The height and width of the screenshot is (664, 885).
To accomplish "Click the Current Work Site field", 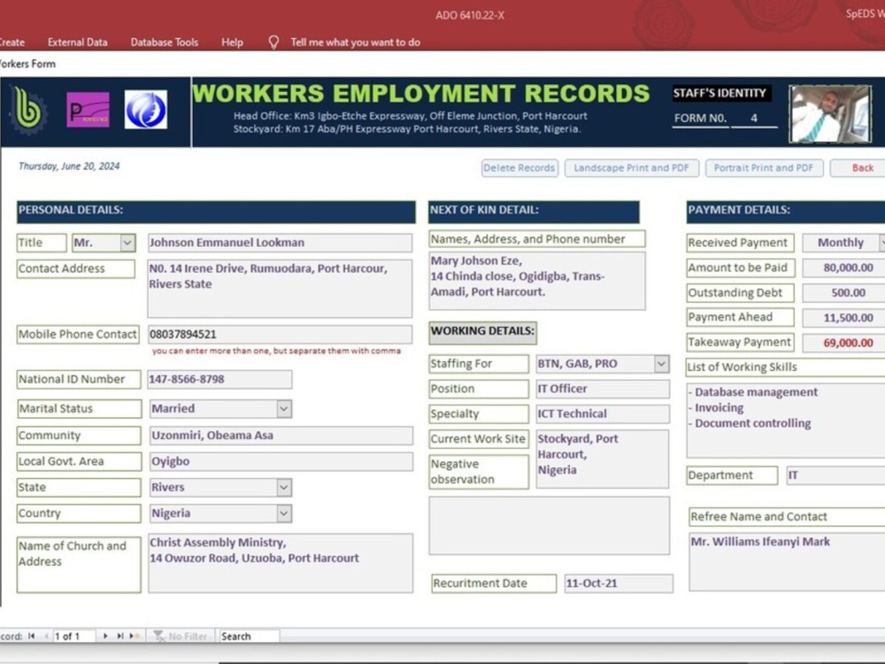I will [602, 459].
